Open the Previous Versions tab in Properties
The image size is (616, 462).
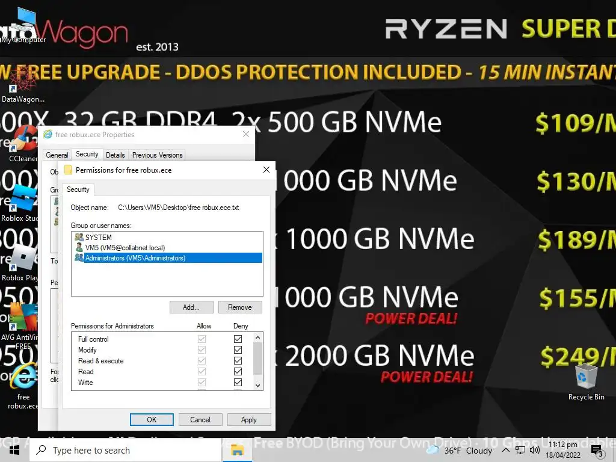click(157, 155)
